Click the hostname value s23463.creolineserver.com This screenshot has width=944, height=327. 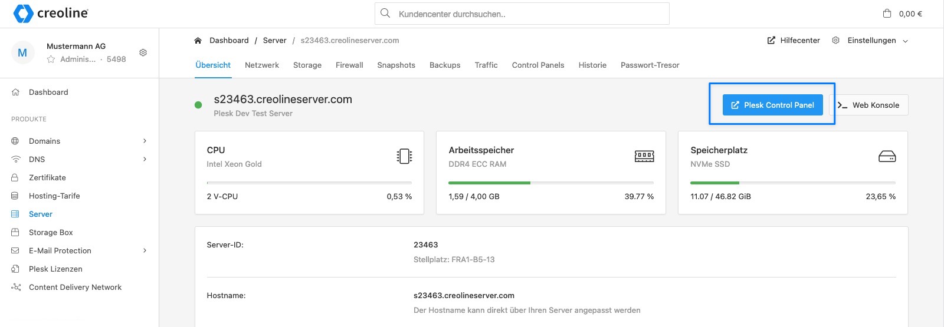464,295
